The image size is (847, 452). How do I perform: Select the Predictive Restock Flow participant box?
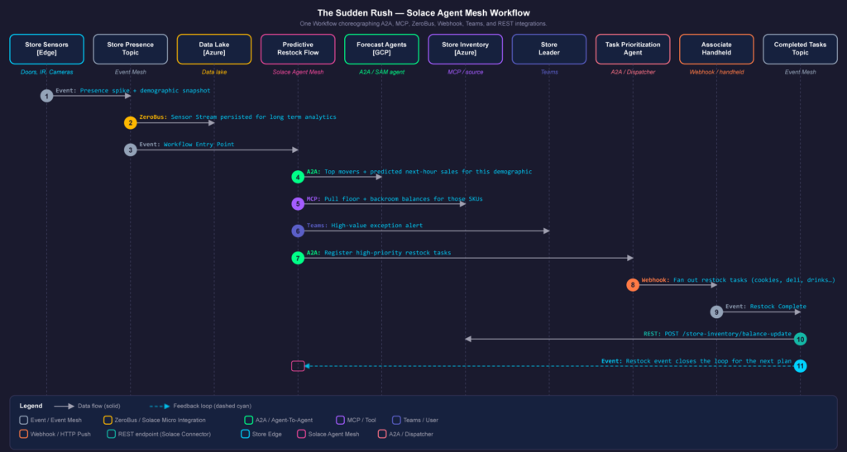point(298,49)
